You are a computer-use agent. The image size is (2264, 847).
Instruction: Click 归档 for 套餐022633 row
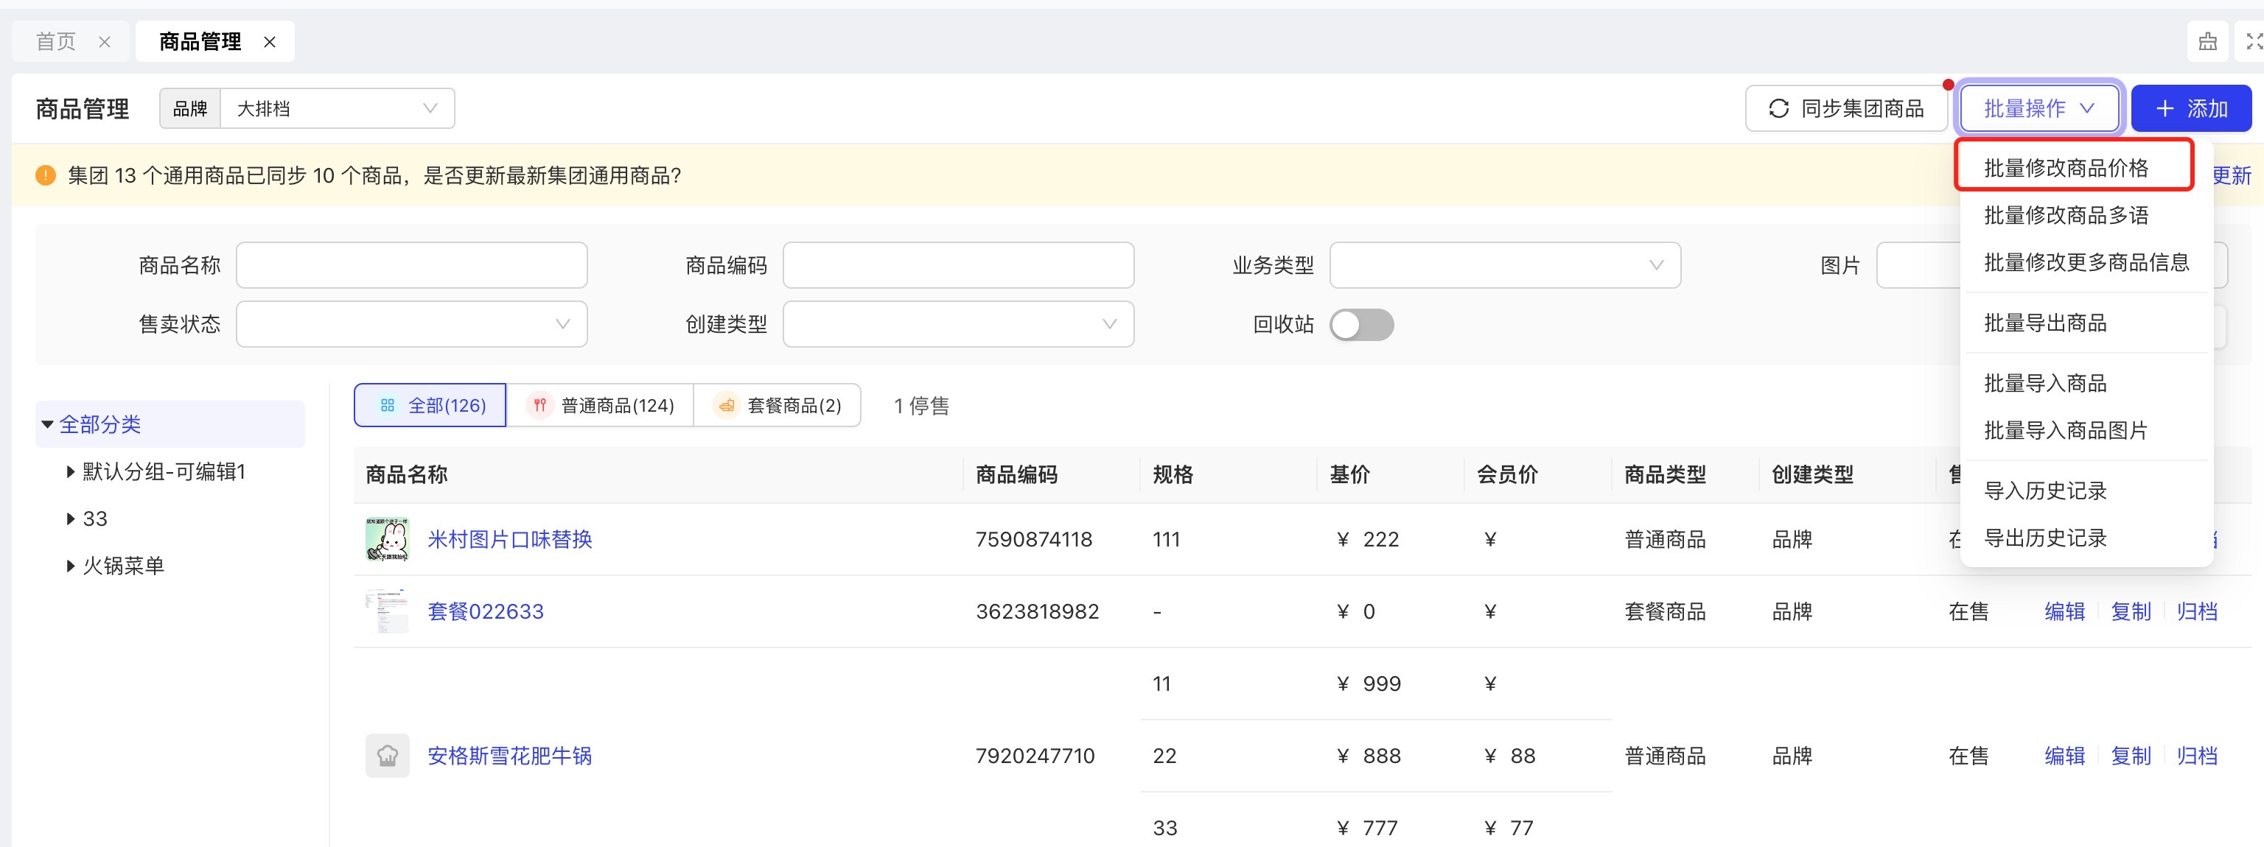tap(2196, 611)
